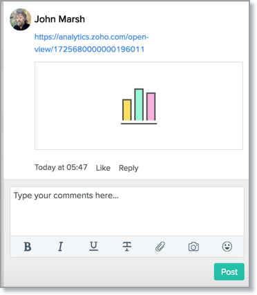The height and width of the screenshot is (295, 257).
Task: Click the 'Today at 05:47' timestamp
Action: [61, 167]
